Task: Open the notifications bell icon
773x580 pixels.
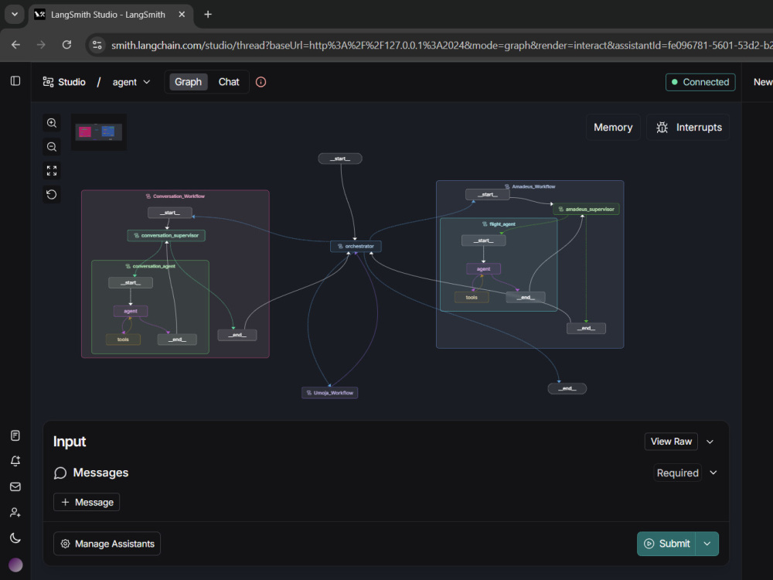Action: tap(15, 461)
